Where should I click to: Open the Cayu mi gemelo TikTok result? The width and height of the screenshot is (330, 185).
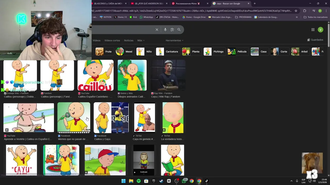(x=144, y=118)
